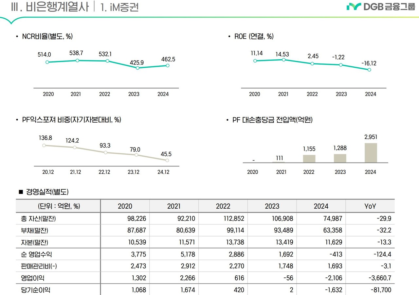The image size is (419, 295).
Task: Select the 462.5 data label on NCR chart
Action: tap(168, 60)
